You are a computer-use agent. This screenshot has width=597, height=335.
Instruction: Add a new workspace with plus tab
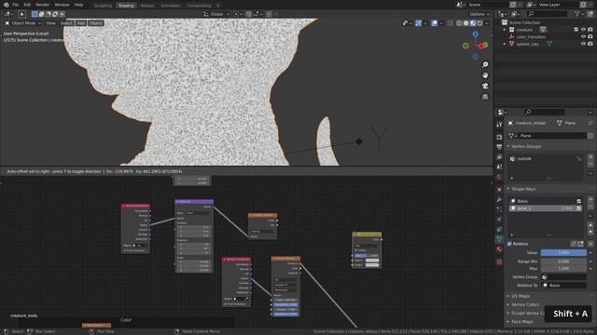click(x=217, y=6)
